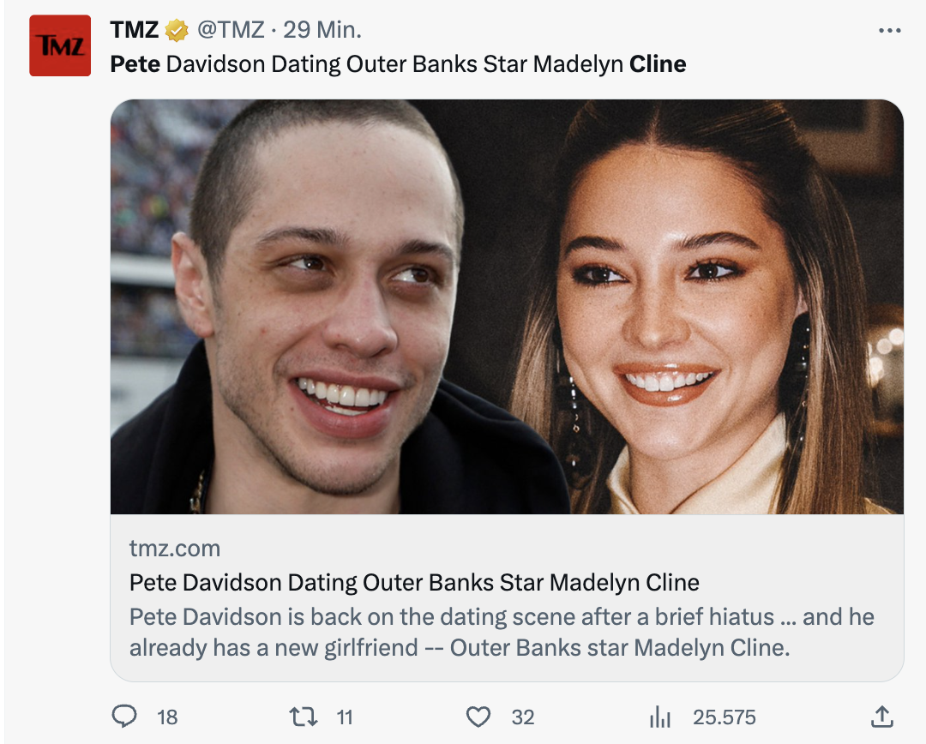Image resolution: width=926 pixels, height=744 pixels.
Task: Click the retweet arrows icon
Action: click(303, 717)
